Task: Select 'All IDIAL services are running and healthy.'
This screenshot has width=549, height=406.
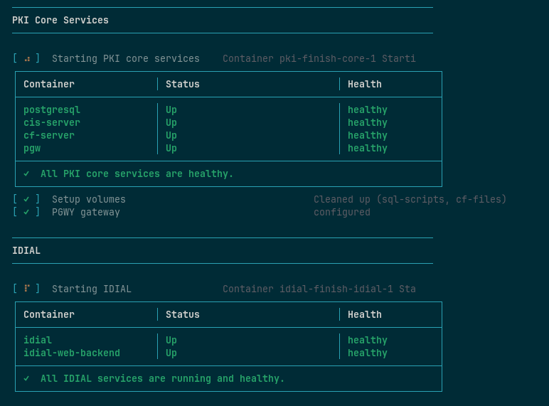Action: (x=162, y=379)
